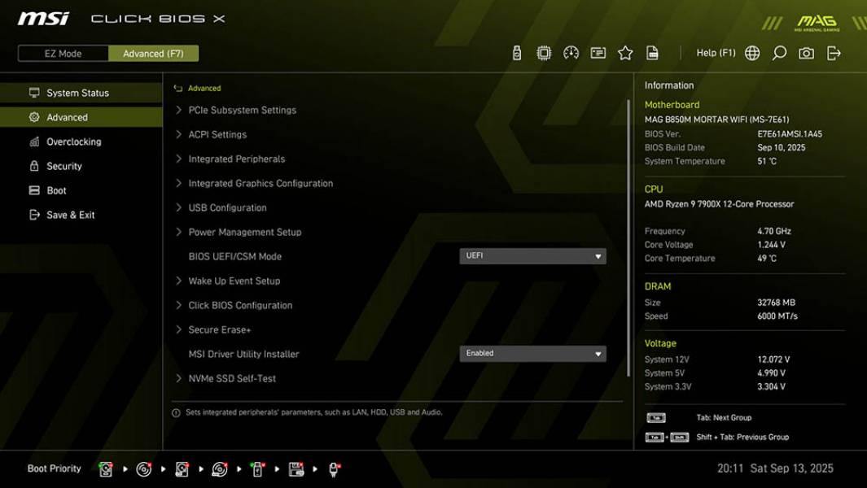The width and height of the screenshot is (867, 488).
Task: Take a screenshot with the camera icon
Action: tap(804, 52)
